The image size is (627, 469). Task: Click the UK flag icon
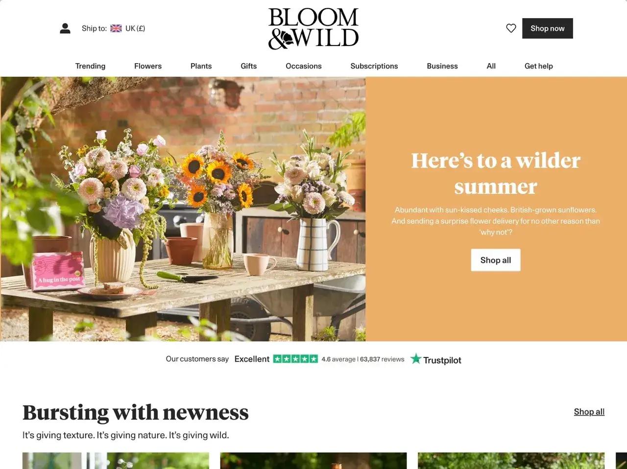coord(116,28)
